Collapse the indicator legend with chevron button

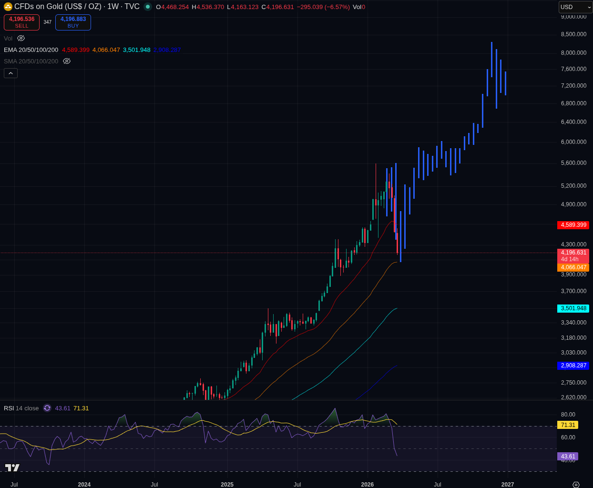tap(11, 73)
